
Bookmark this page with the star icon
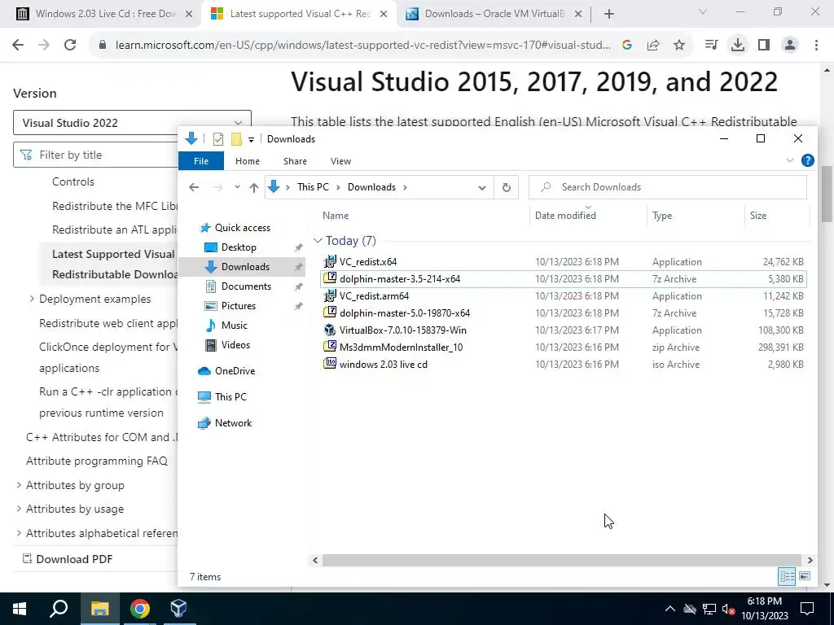[x=679, y=46]
